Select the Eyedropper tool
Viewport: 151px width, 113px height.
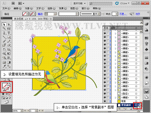[x=4, y=66]
